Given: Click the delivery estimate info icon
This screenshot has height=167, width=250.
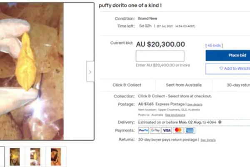Looking at the screenshot, I should [x=220, y=122].
